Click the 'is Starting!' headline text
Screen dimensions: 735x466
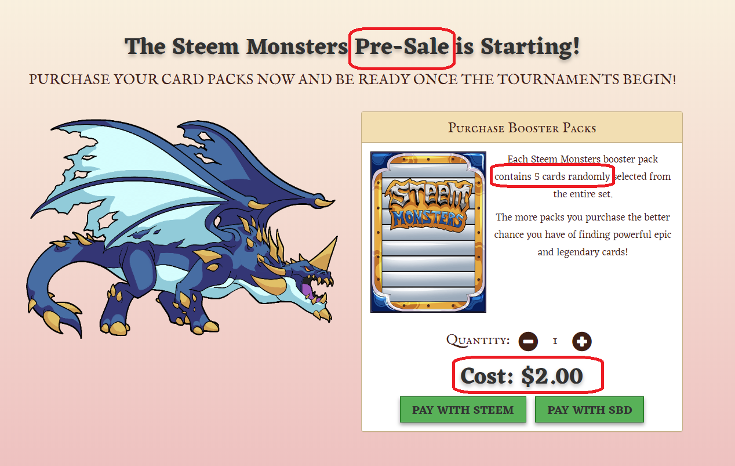point(517,46)
